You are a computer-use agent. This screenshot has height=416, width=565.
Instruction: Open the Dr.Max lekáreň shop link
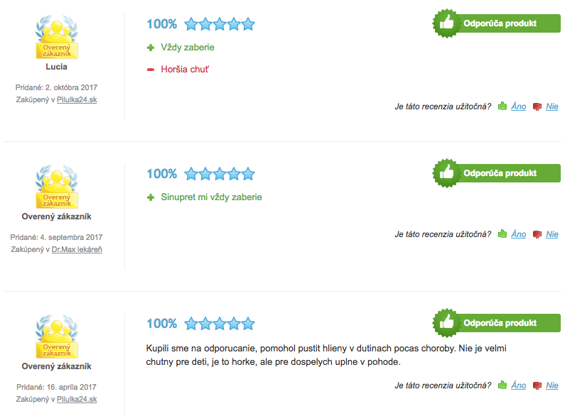pos(77,249)
